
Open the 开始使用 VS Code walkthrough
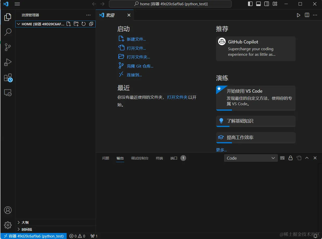[256, 98]
